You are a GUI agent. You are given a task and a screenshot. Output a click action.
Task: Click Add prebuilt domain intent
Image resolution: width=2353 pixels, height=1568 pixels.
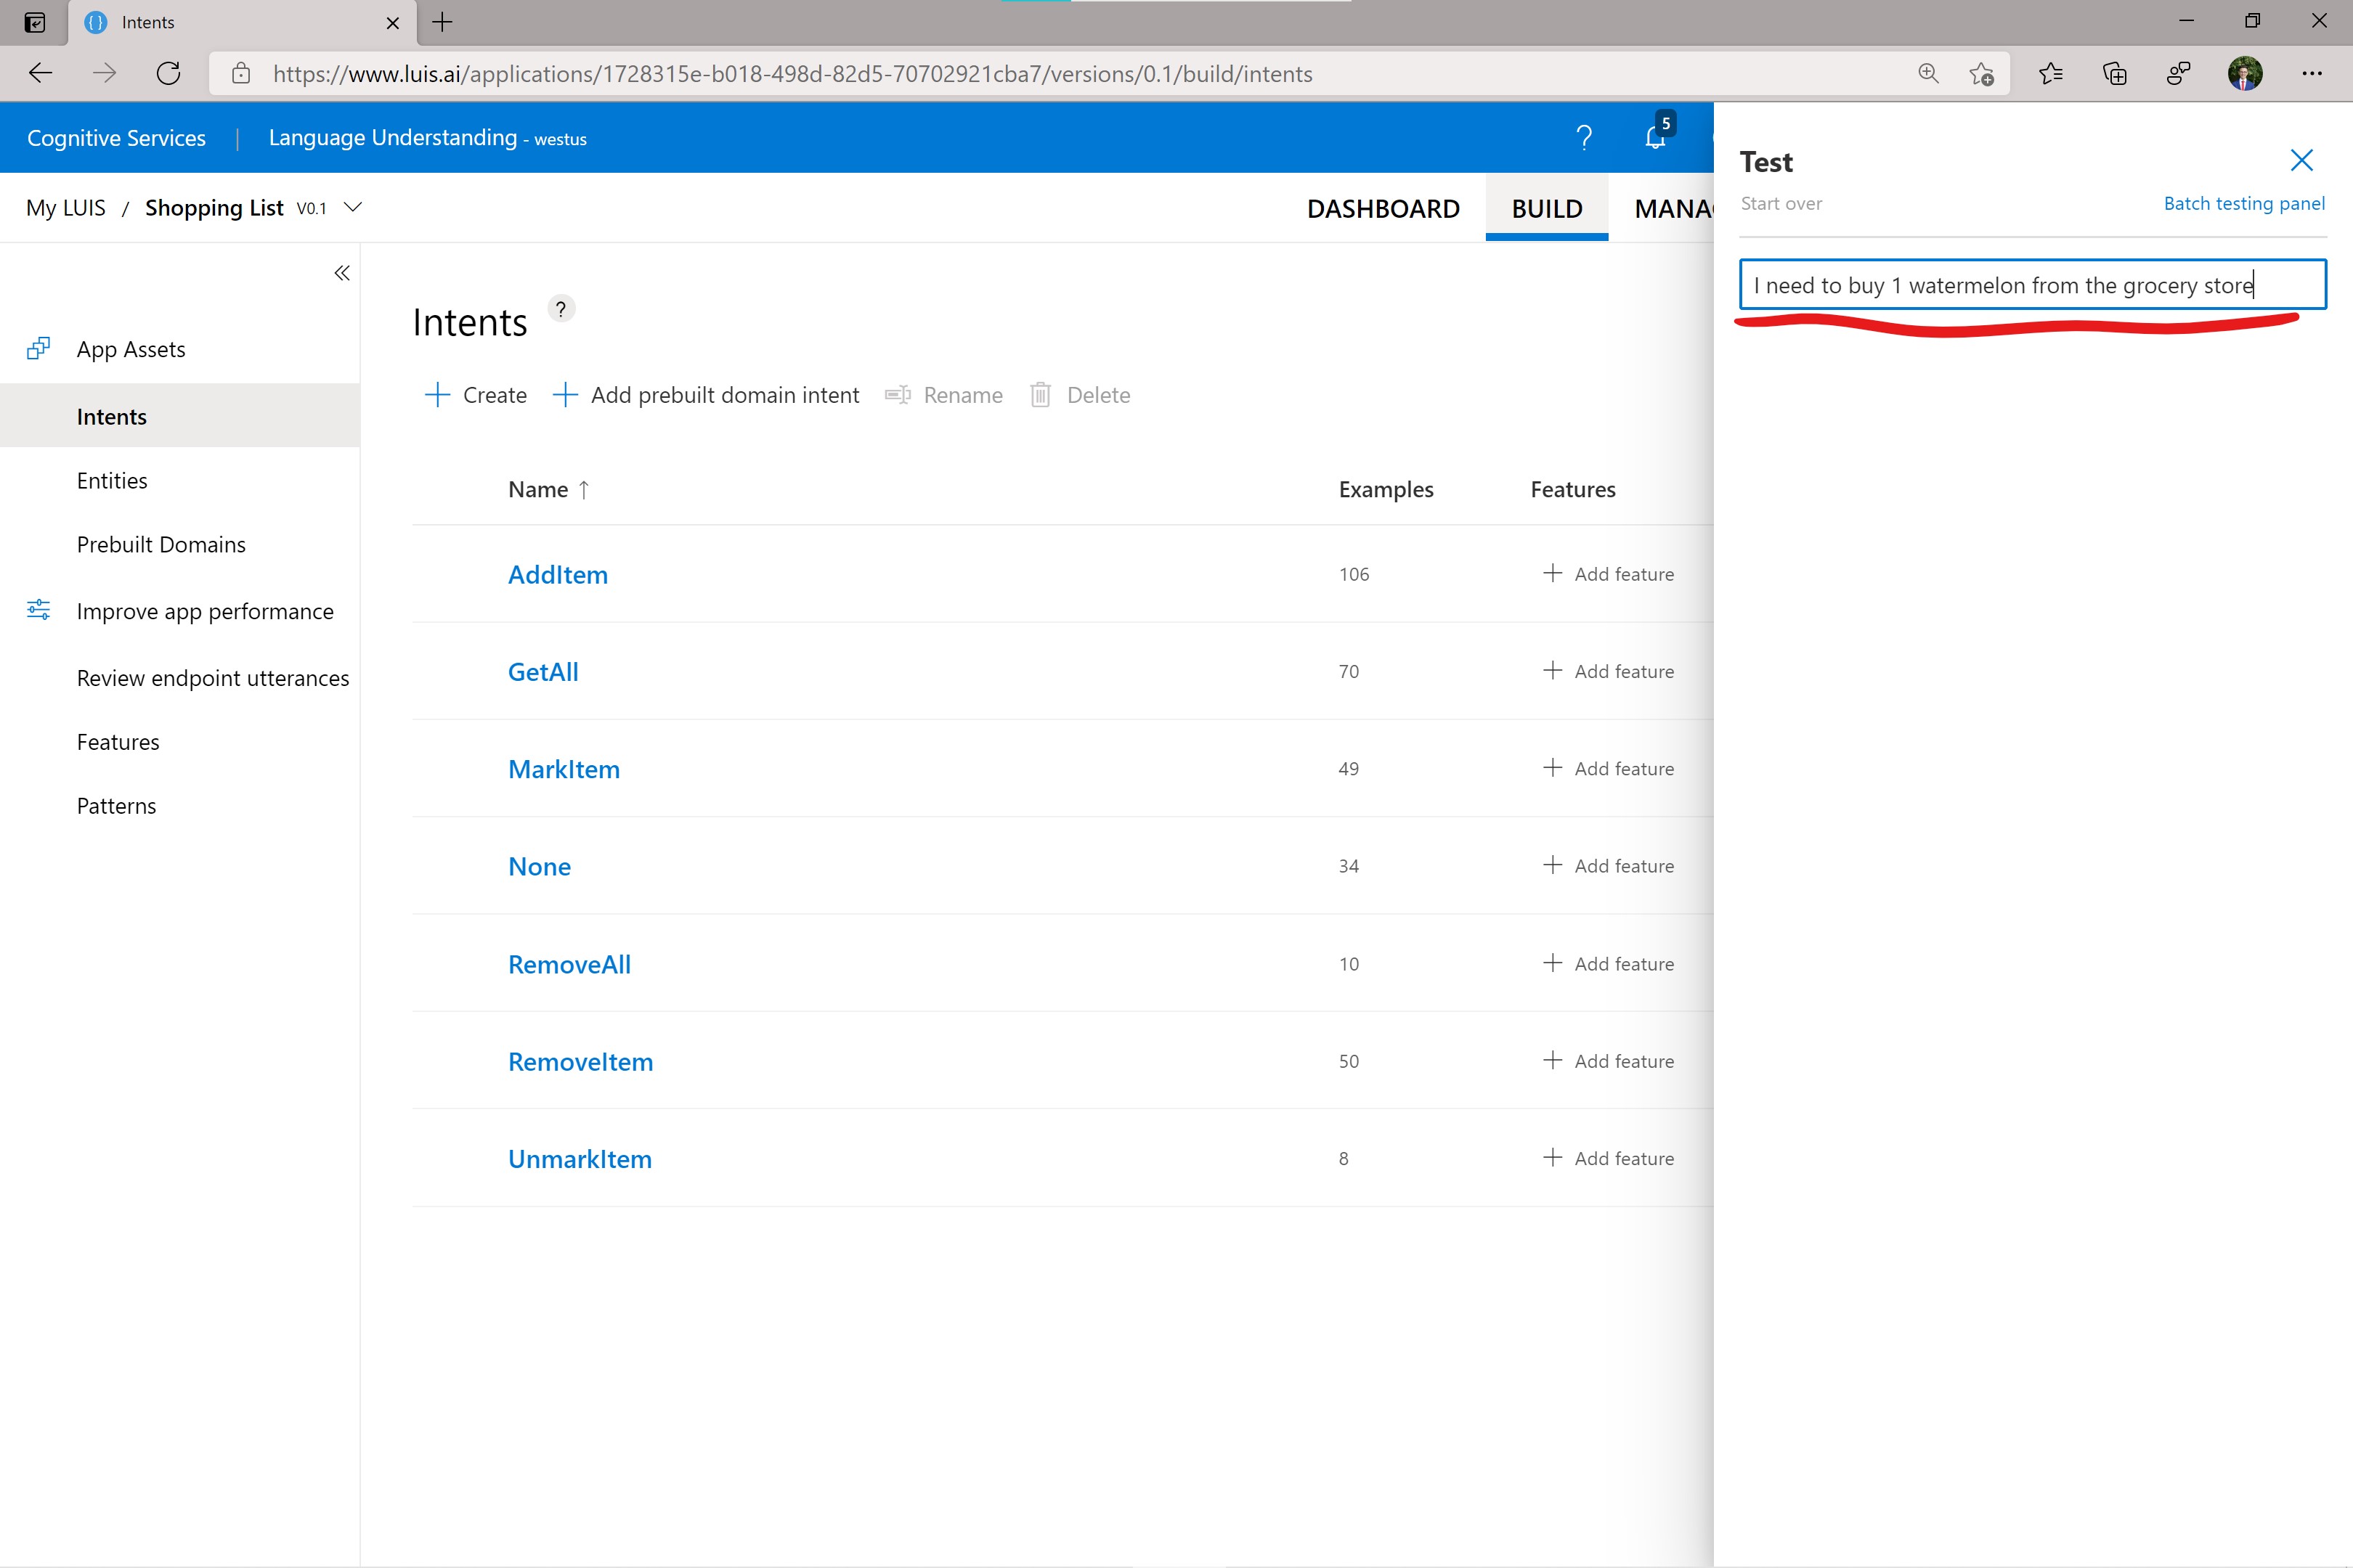pyautogui.click(x=707, y=395)
